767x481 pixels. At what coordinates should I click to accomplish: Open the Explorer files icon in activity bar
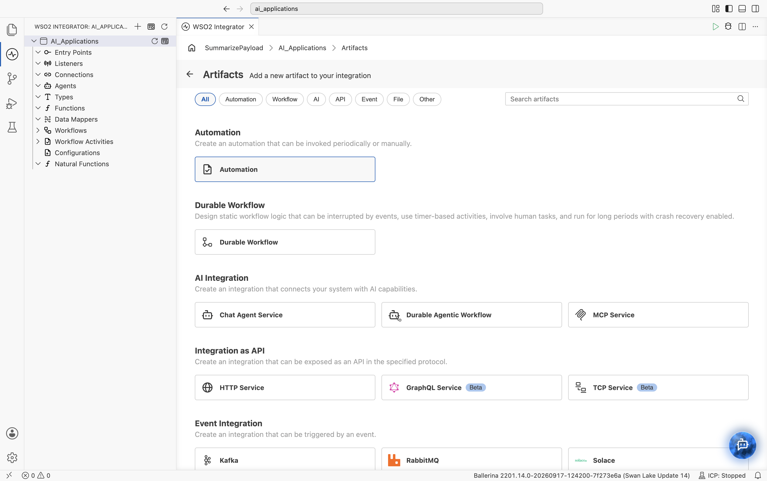point(12,30)
